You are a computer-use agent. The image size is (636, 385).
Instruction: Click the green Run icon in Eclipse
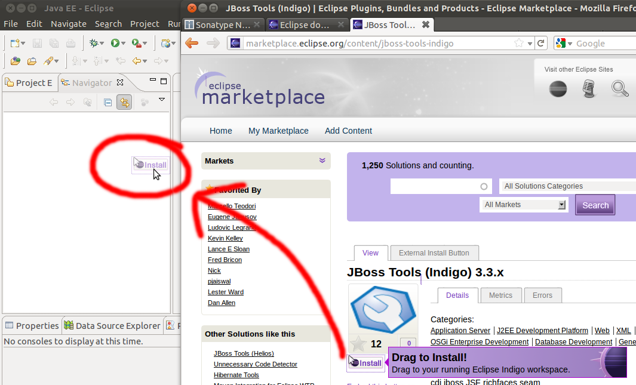[115, 43]
